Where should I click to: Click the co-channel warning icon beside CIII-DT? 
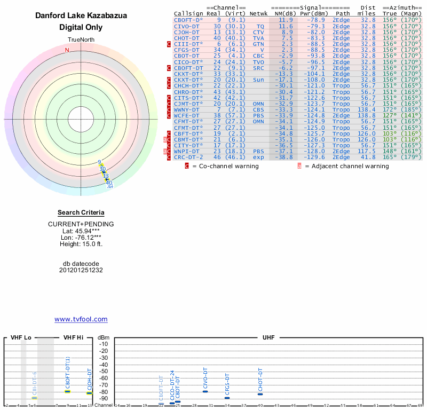coord(169,44)
